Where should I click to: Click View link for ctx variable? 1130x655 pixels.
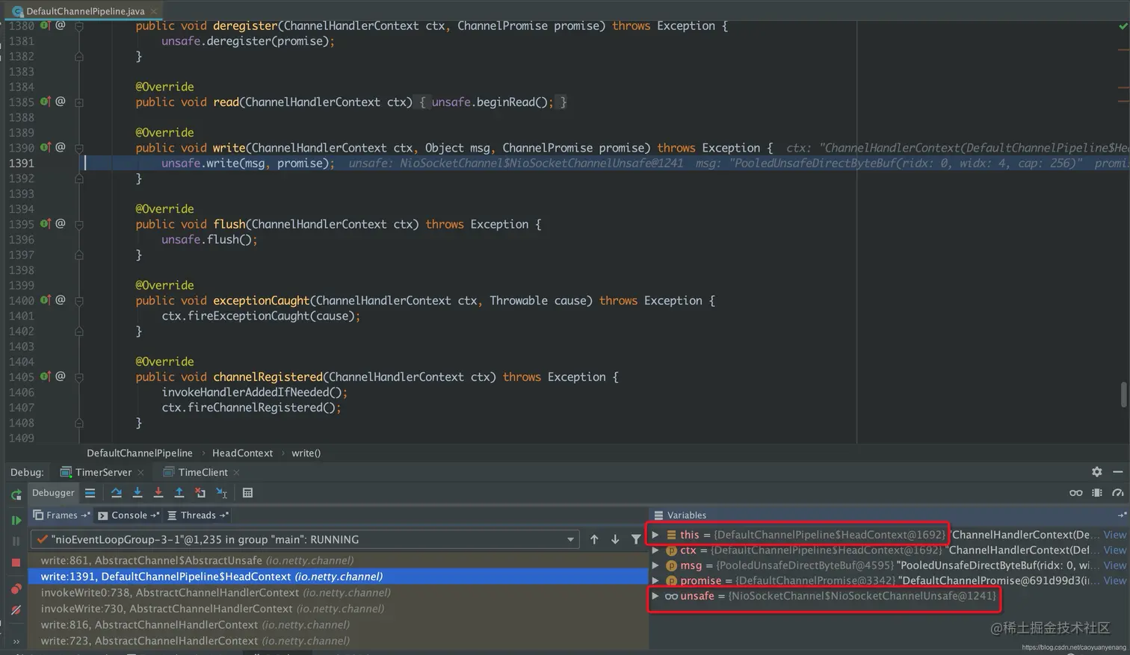(x=1114, y=550)
